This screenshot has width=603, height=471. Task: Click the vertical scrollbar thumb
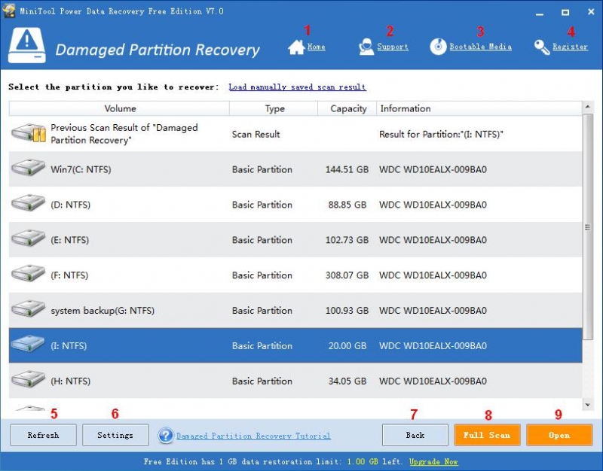coord(587,226)
